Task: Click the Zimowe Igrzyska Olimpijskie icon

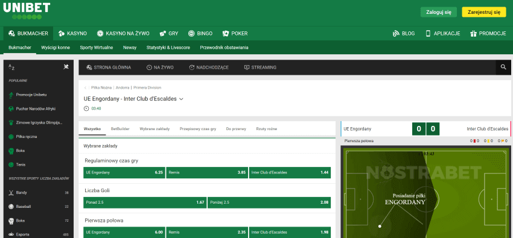Action: click(x=11, y=123)
